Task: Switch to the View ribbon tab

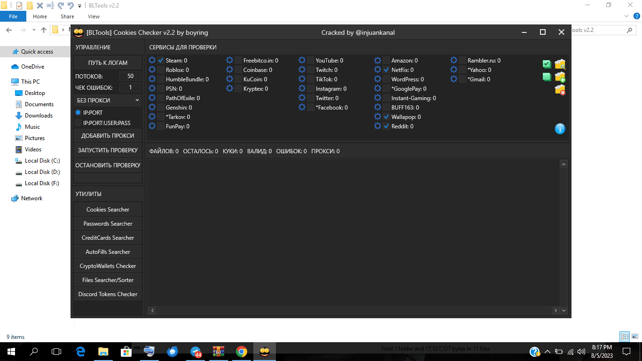Action: click(94, 16)
